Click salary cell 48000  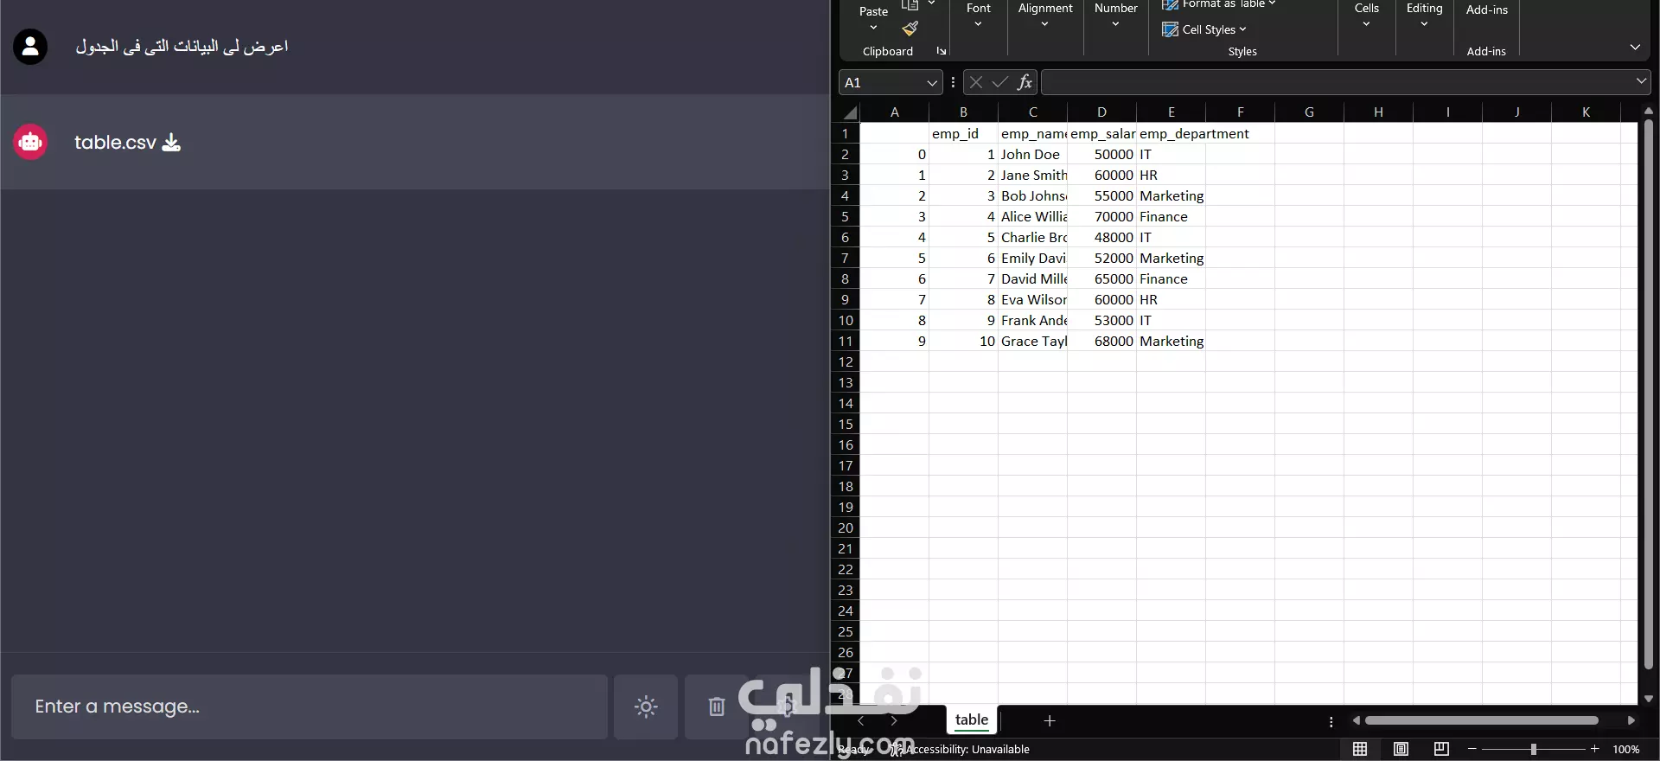pyautogui.click(x=1101, y=237)
